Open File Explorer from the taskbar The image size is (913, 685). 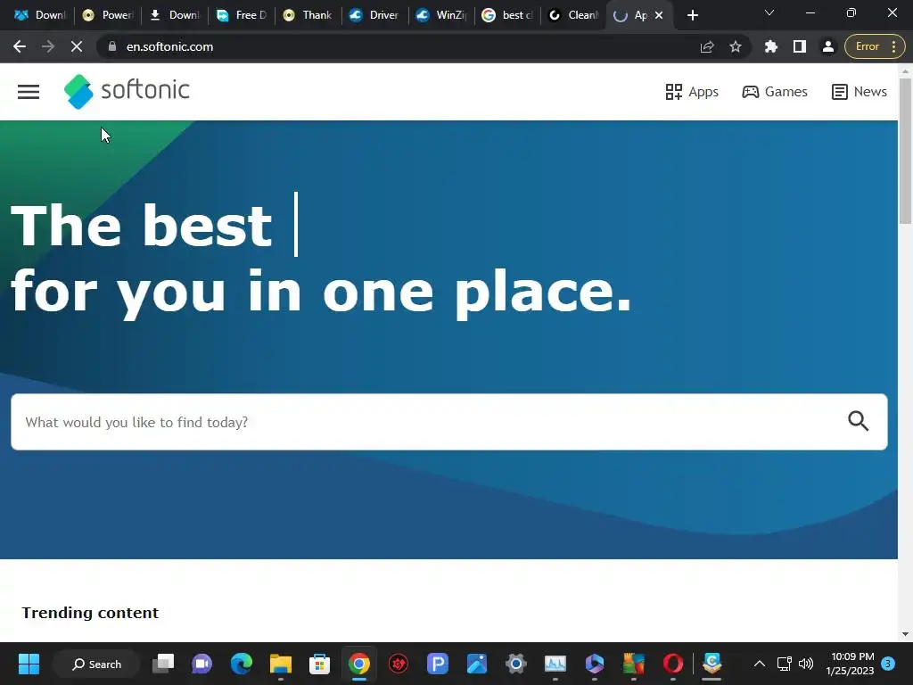pos(281,664)
